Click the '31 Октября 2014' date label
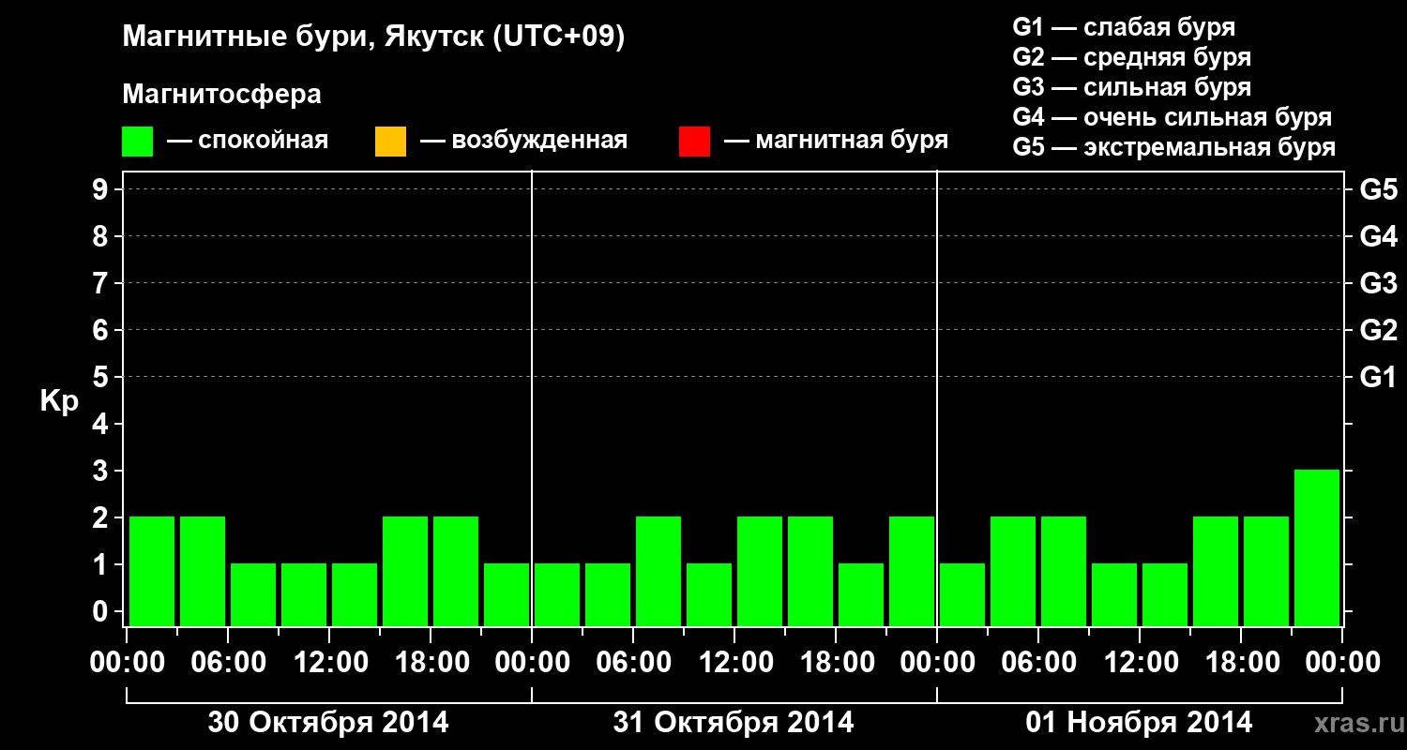Image resolution: width=1407 pixels, height=750 pixels. pos(734,723)
